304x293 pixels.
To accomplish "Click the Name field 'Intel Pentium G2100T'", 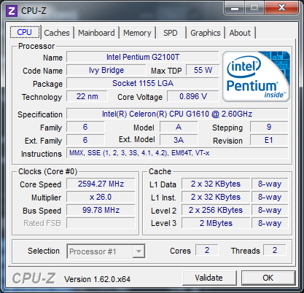I will tap(143, 57).
